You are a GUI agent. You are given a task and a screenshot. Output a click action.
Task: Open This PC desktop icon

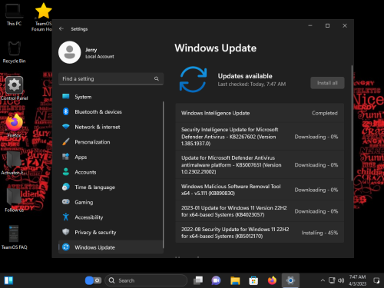14,15
